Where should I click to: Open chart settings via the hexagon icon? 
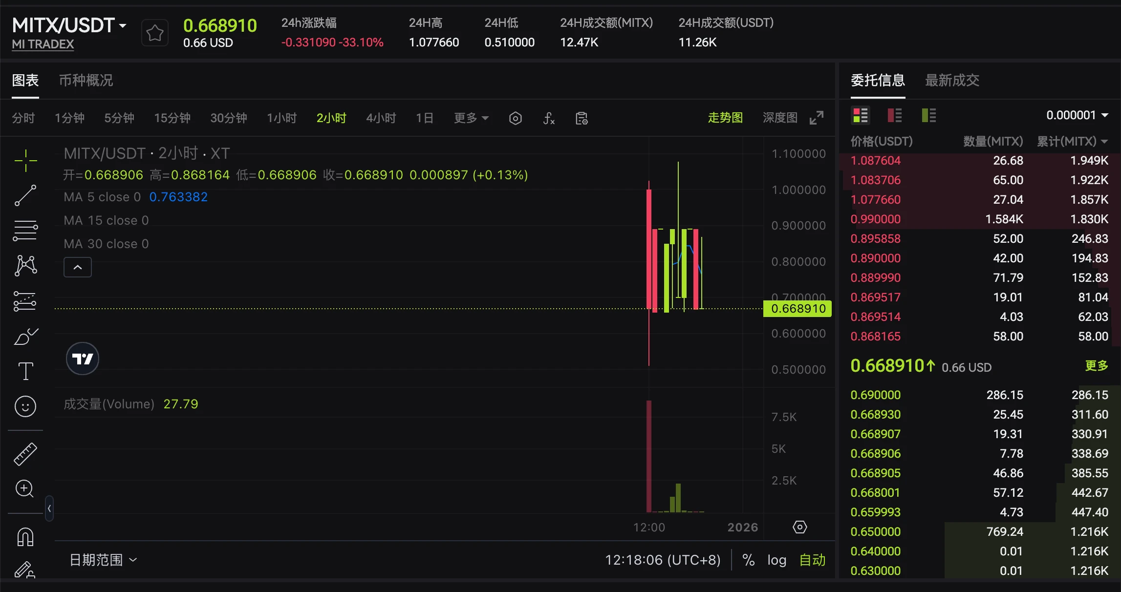coord(515,118)
